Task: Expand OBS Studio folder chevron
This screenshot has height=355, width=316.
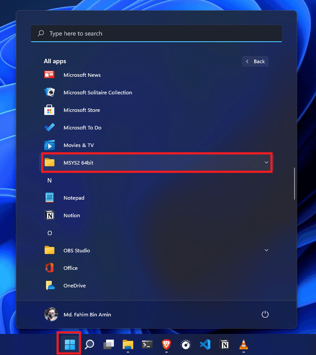Action: coord(266,250)
